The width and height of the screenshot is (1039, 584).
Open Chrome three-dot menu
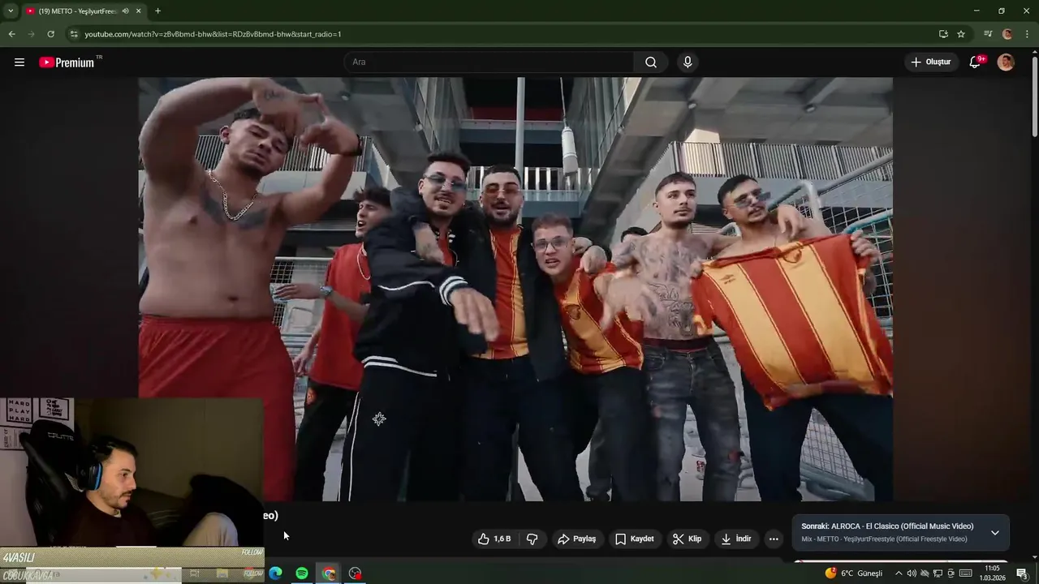pyautogui.click(x=1028, y=34)
